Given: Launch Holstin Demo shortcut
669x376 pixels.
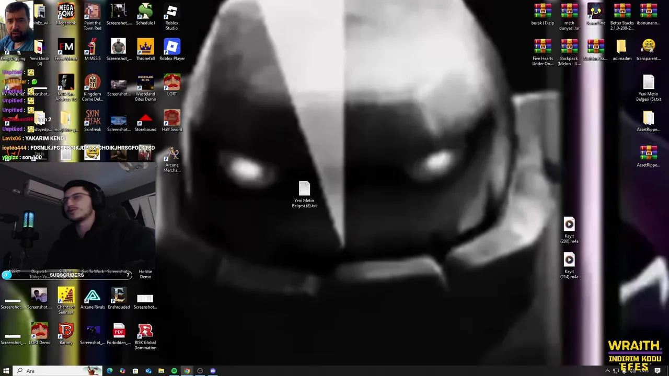Looking at the screenshot, I should [145, 274].
